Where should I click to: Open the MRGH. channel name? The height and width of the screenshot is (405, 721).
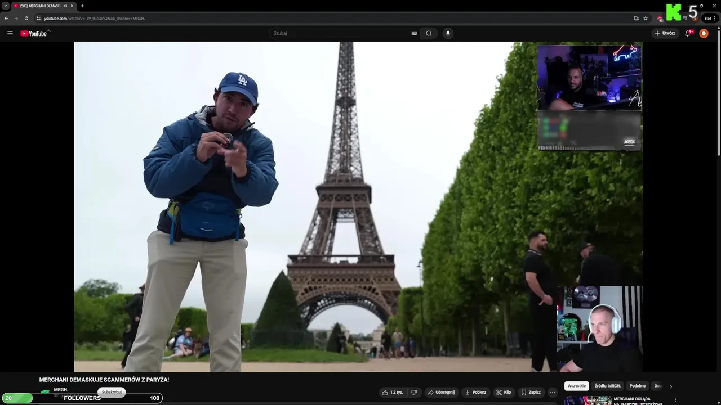[x=61, y=389]
